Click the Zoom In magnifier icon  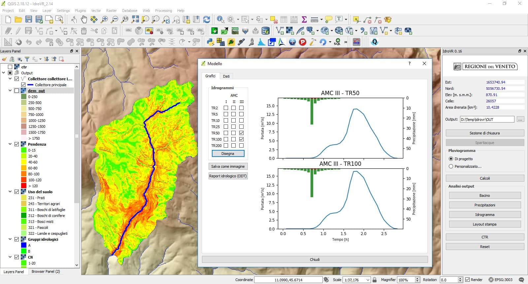tap(104, 19)
